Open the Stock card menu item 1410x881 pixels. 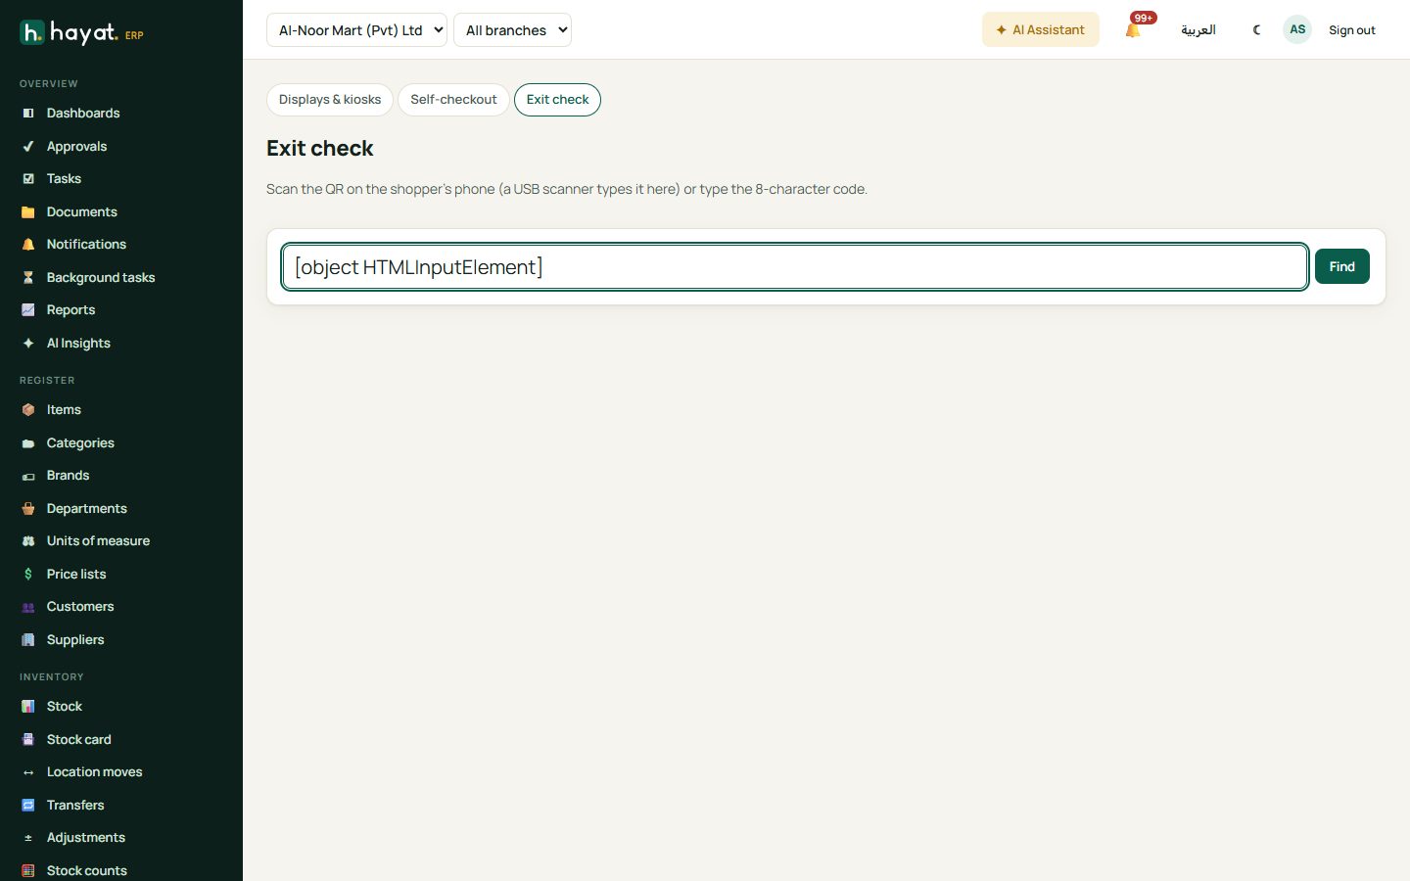79,740
